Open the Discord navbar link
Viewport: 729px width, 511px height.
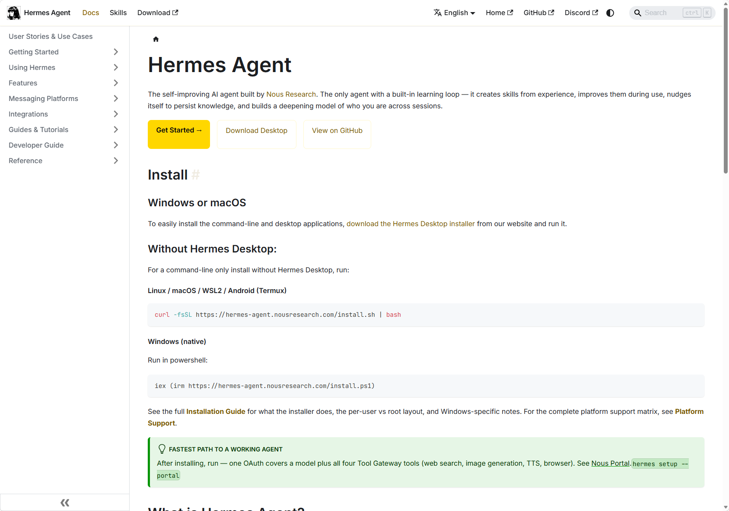point(581,13)
